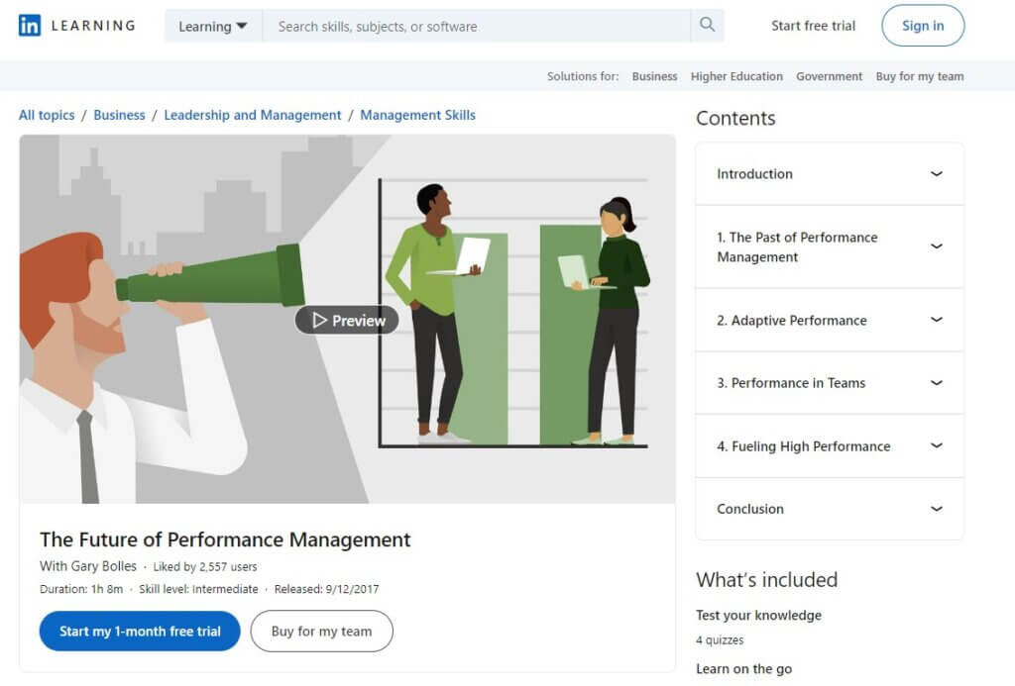Click the Contents heading
Screen dimensions: 1015x686
tap(735, 118)
